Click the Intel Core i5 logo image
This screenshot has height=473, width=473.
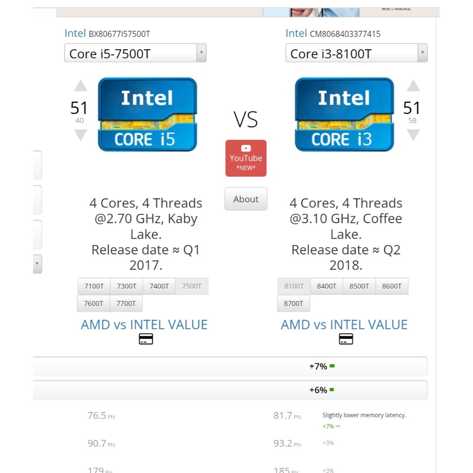pyautogui.click(x=147, y=114)
